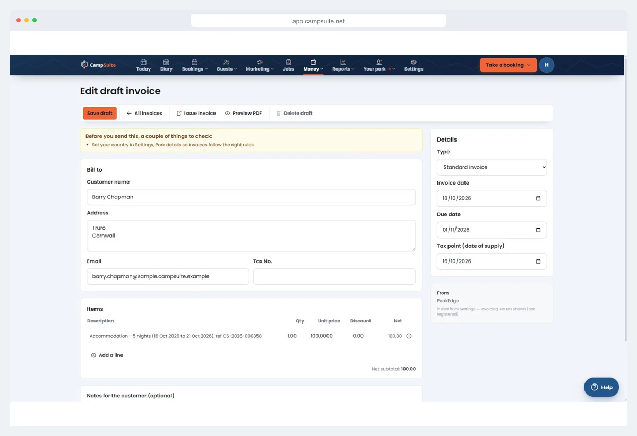The width and height of the screenshot is (637, 436).
Task: Click the Save draft button
Action: pos(100,113)
